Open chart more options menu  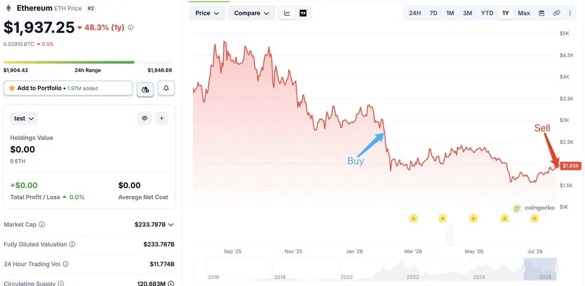click(570, 13)
